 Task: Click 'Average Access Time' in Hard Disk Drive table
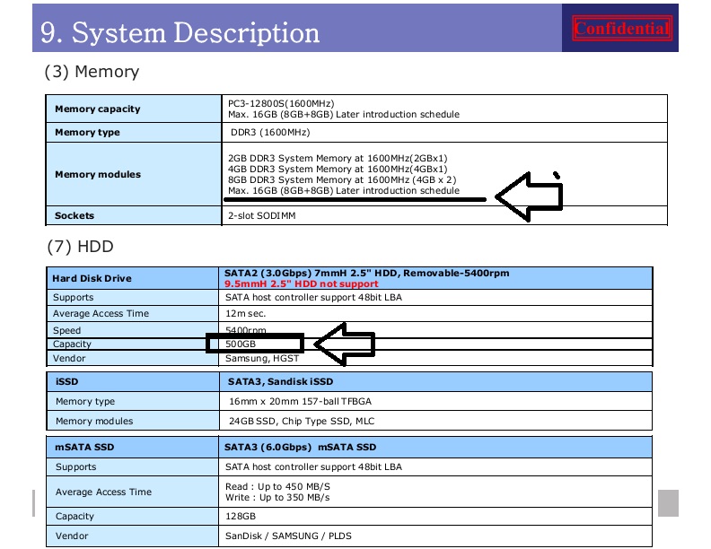[x=101, y=313]
